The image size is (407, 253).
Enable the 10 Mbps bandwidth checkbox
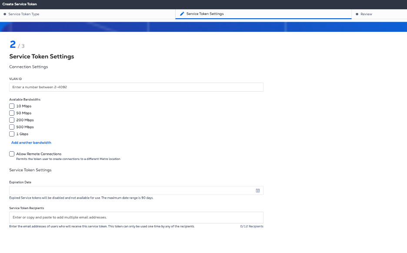(12, 106)
